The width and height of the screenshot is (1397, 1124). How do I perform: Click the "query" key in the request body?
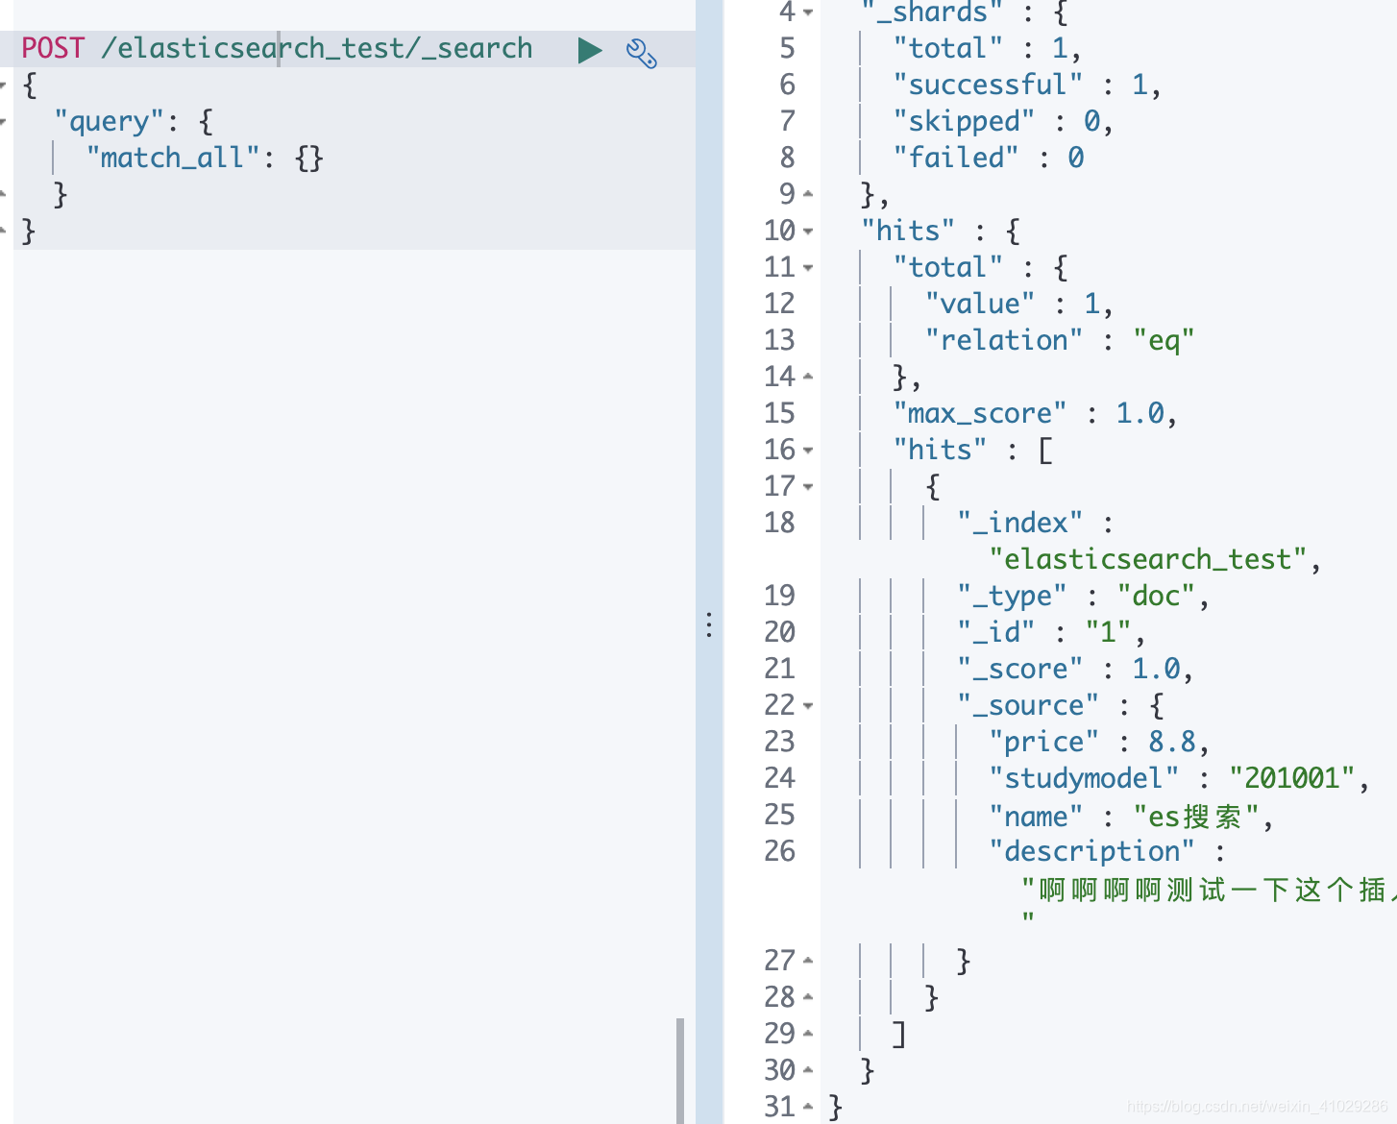pos(110,122)
